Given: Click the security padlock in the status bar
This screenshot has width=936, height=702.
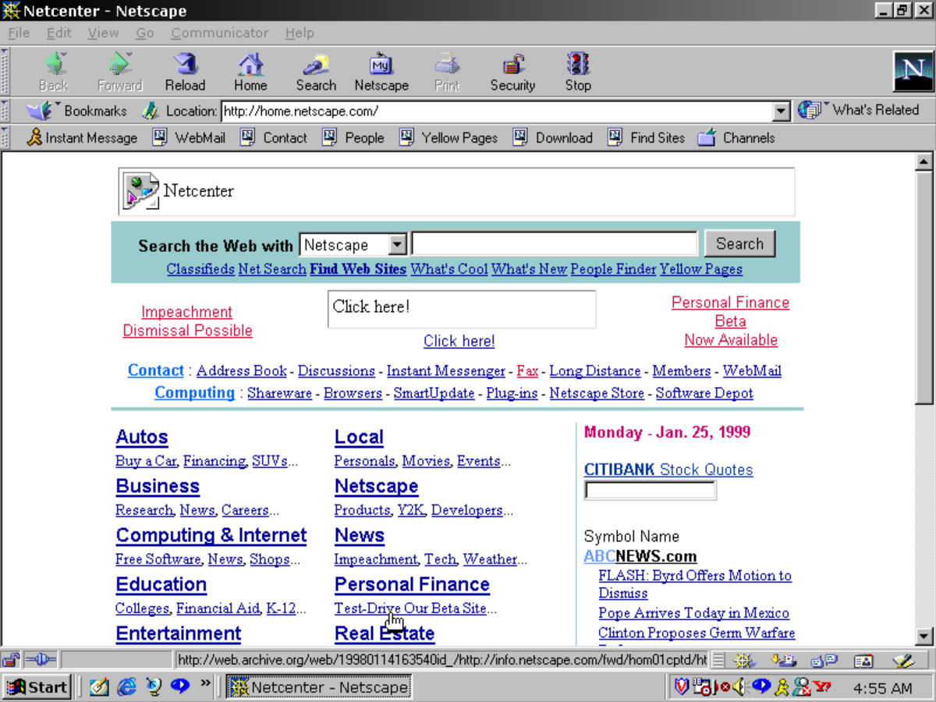Looking at the screenshot, I should [11, 660].
